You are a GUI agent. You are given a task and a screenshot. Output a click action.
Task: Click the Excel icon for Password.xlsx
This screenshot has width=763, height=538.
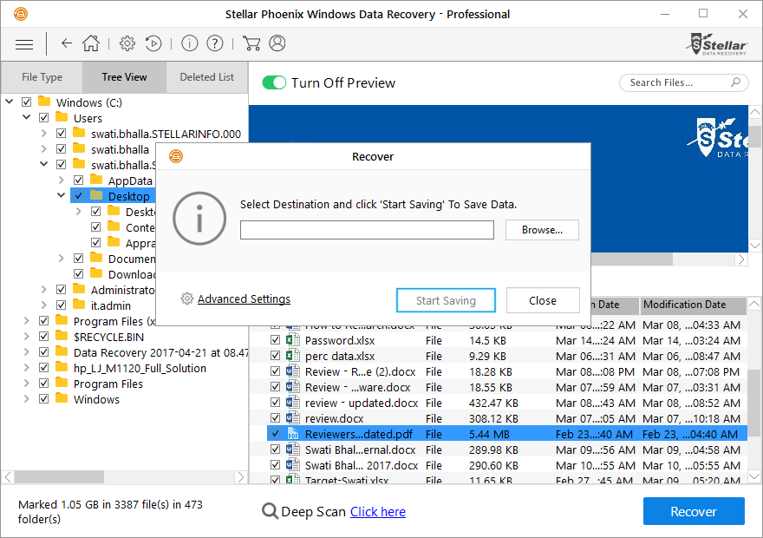(x=292, y=340)
